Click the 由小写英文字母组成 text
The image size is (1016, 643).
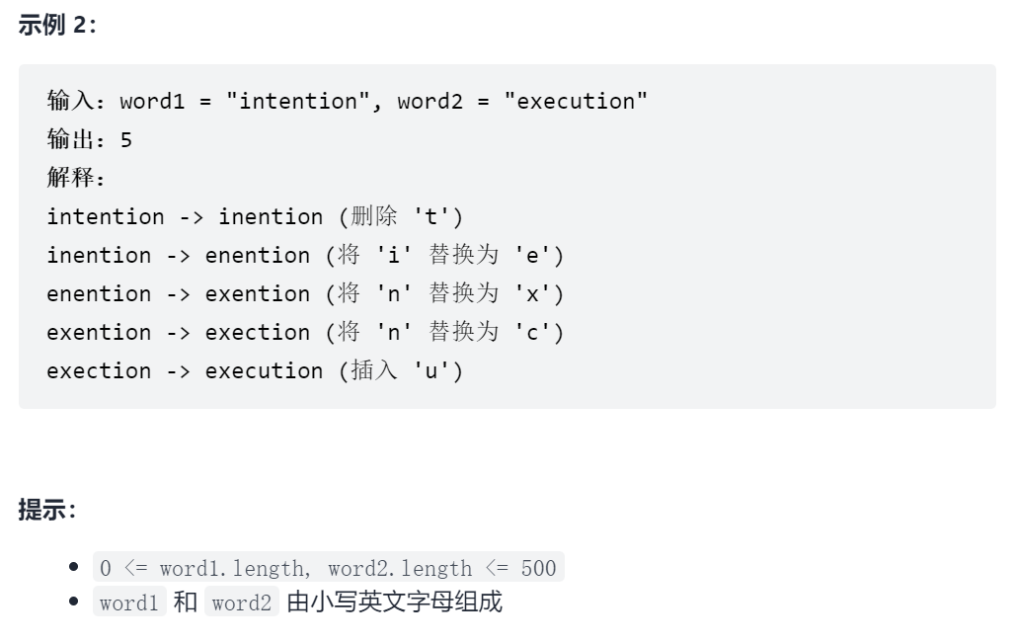(394, 603)
